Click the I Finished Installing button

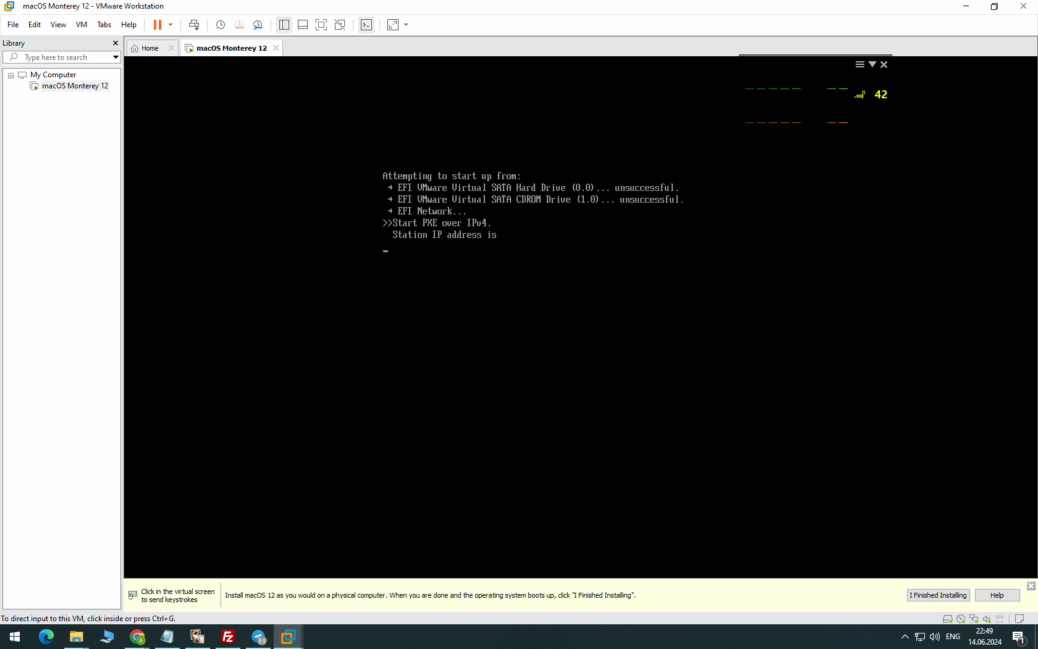[x=938, y=595]
